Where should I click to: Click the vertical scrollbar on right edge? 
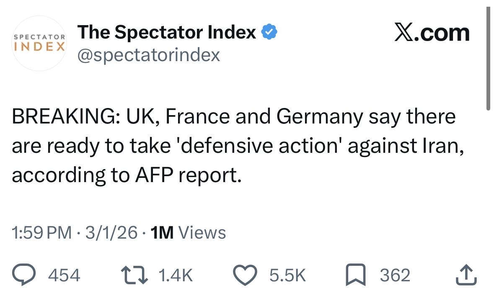(488, 59)
